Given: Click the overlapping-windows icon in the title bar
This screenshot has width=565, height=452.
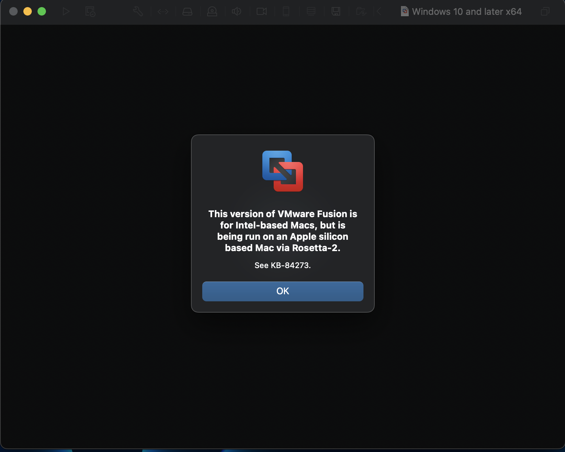Looking at the screenshot, I should (x=545, y=12).
